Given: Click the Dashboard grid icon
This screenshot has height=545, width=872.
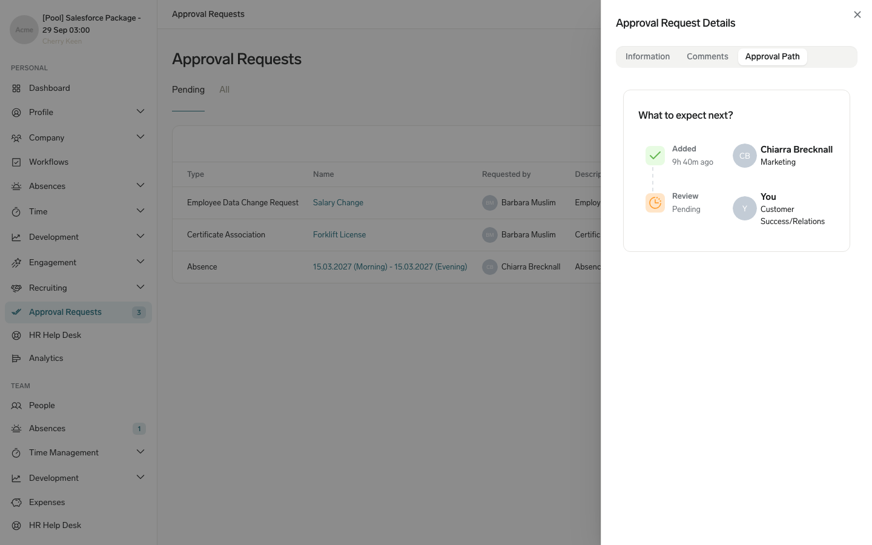Looking at the screenshot, I should (x=16, y=88).
